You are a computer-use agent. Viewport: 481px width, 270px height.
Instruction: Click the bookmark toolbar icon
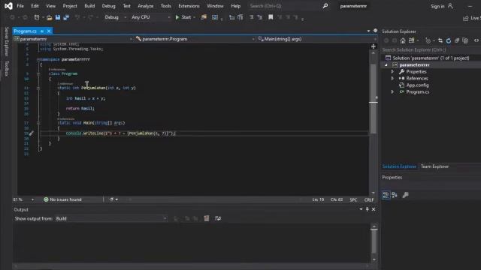click(271, 17)
